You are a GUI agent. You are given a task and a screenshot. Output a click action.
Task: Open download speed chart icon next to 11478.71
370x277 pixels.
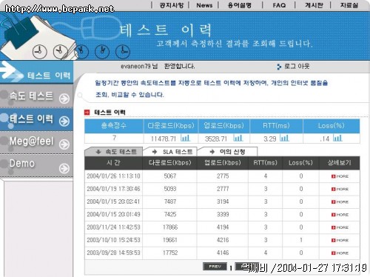[185, 138]
